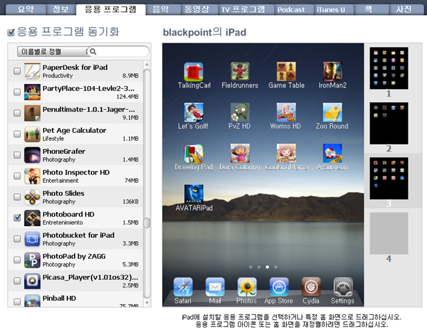Image resolution: width=427 pixels, height=332 pixels.
Task: Select home screen thumbnail 2
Action: click(389, 123)
